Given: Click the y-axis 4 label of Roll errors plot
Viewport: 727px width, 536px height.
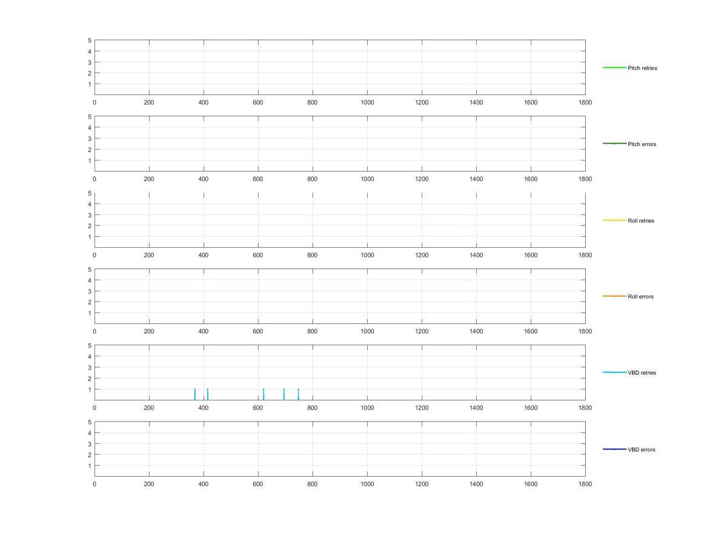Looking at the screenshot, I should pos(90,280).
